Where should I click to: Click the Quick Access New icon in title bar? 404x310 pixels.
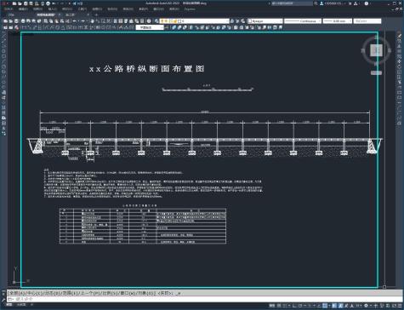[14, 3]
